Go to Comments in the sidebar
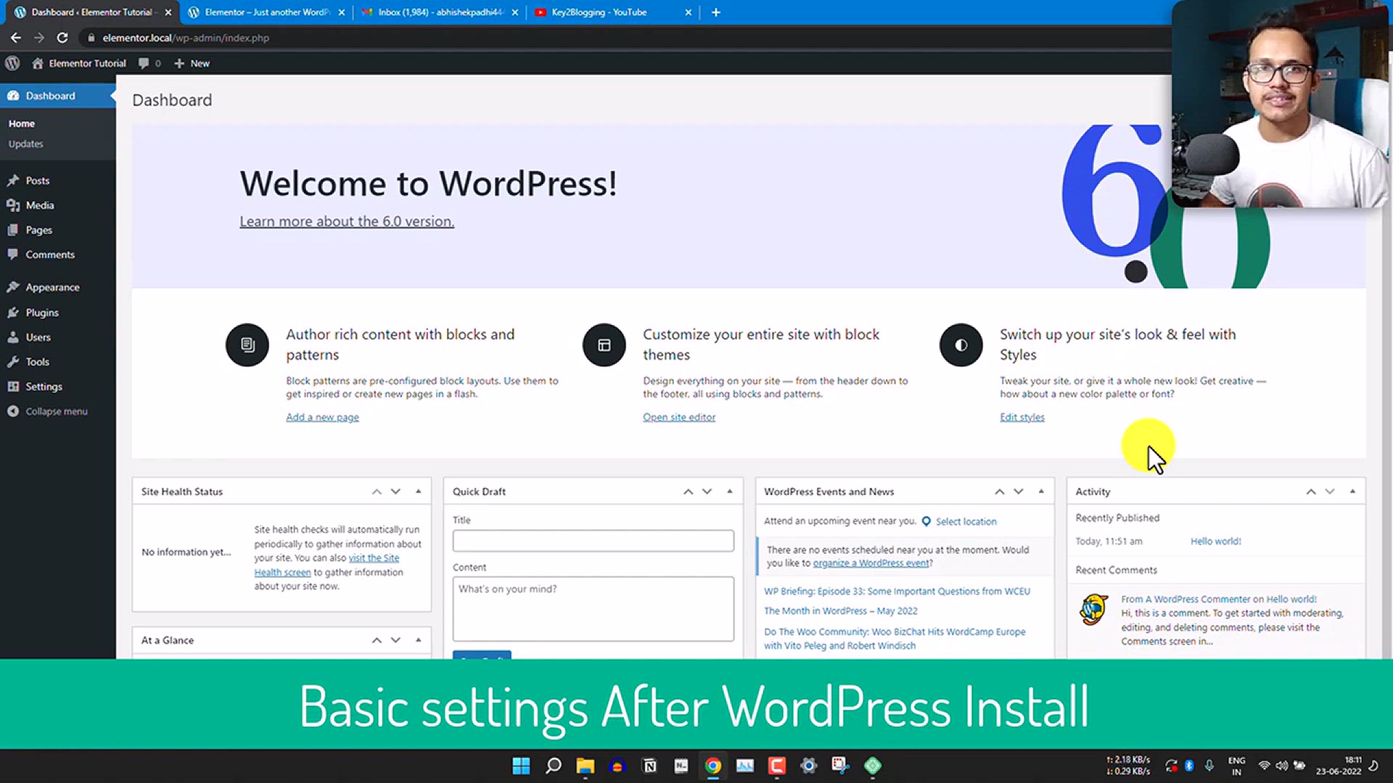 [50, 254]
